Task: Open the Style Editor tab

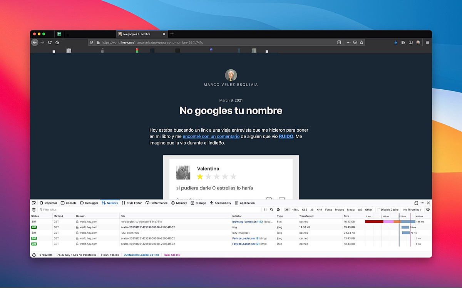Action: coord(132,203)
